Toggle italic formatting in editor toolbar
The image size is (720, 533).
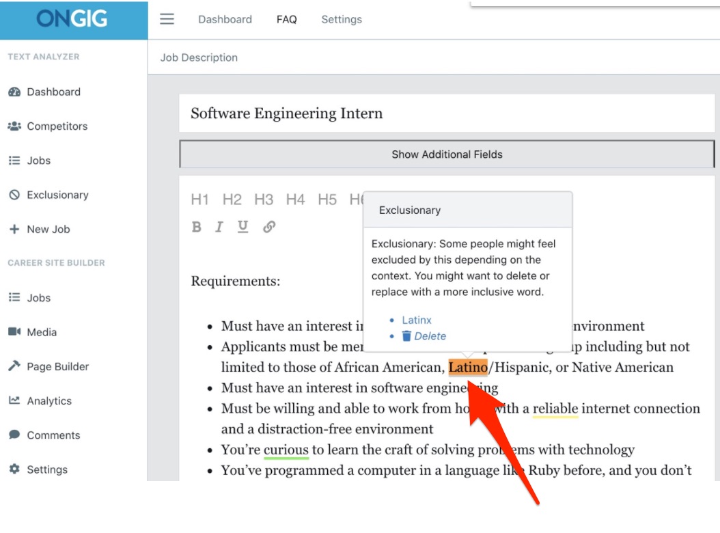(219, 227)
